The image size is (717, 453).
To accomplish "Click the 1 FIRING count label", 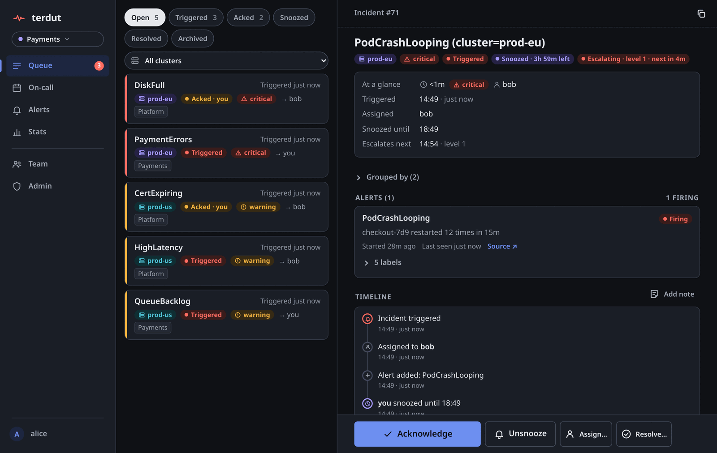I will pos(682,198).
